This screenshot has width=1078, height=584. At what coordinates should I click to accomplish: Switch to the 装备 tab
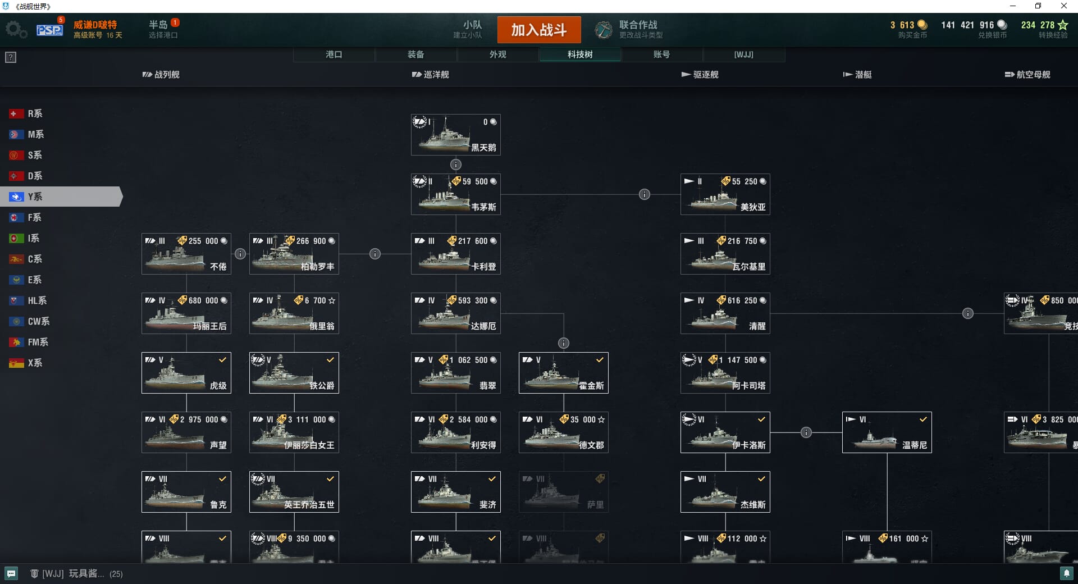(x=416, y=54)
